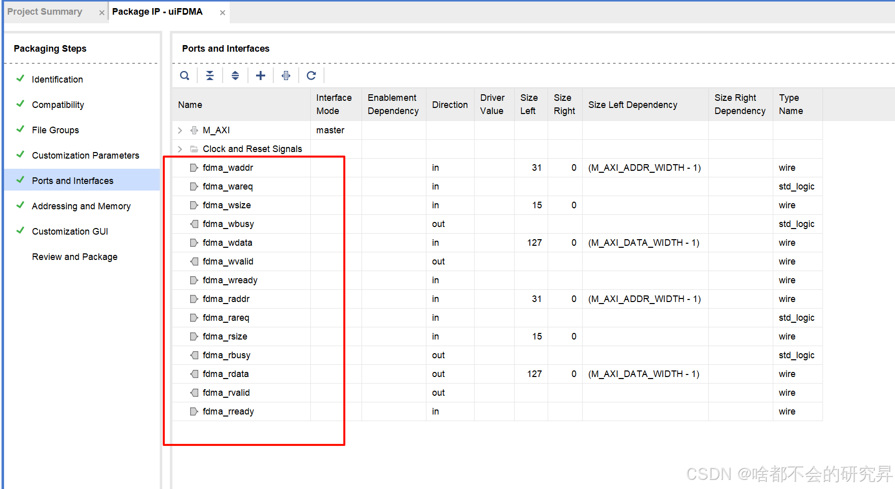Viewport: 895px width, 489px height.
Task: Click Size Left 127 of fdma_wdata
Action: 534,243
